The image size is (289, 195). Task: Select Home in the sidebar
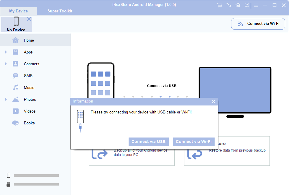pyautogui.click(x=29, y=40)
